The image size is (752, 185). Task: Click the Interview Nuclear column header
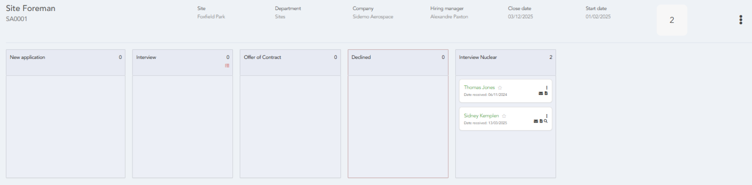point(478,57)
